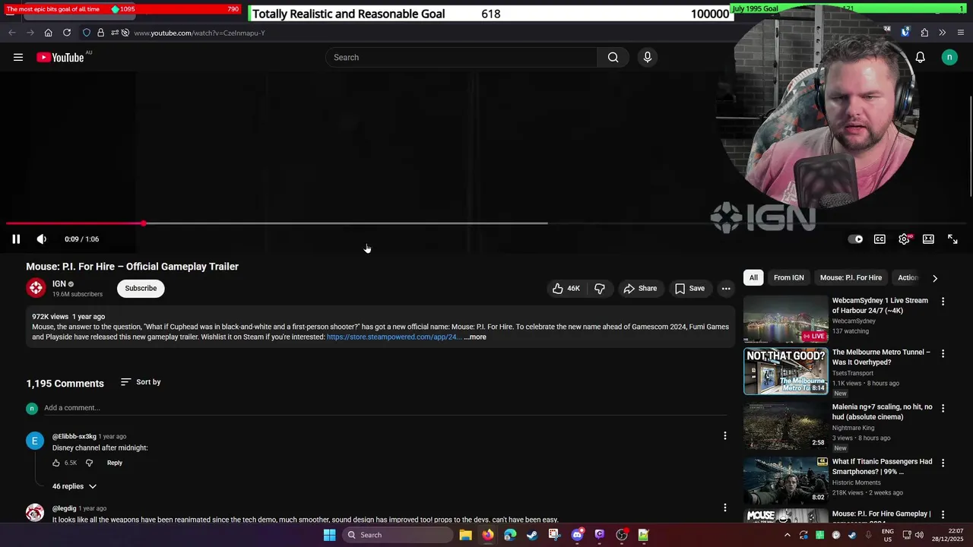This screenshot has height=547, width=973.
Task: Pause the video with the pause button
Action: [x=16, y=239]
